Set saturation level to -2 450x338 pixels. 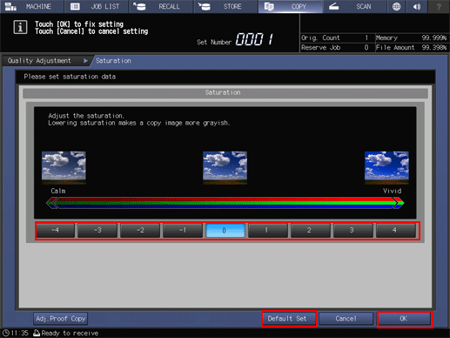[140, 230]
